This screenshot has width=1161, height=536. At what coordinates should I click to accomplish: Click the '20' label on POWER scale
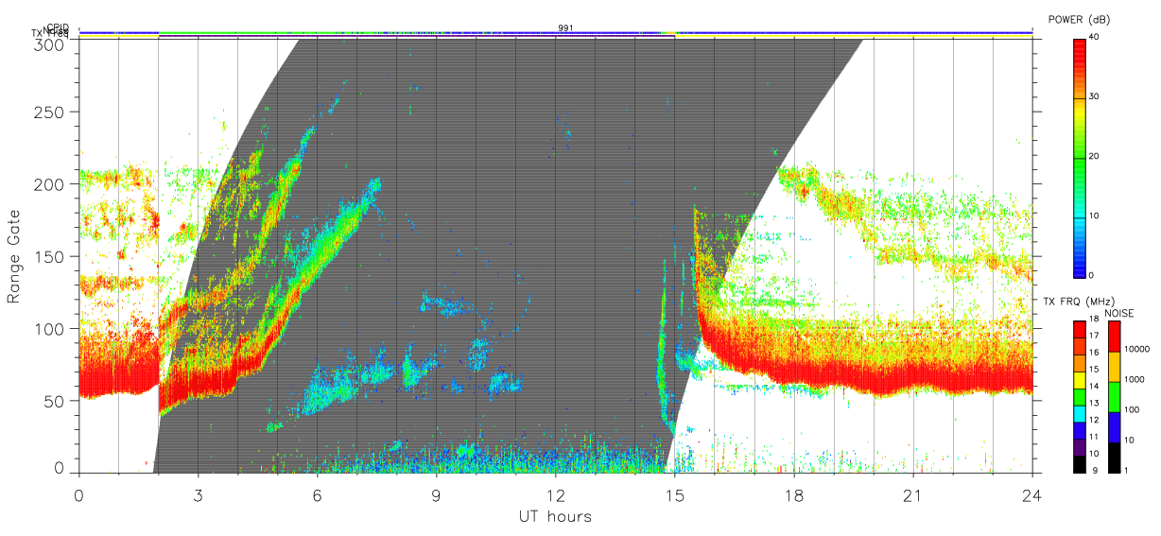click(1094, 156)
